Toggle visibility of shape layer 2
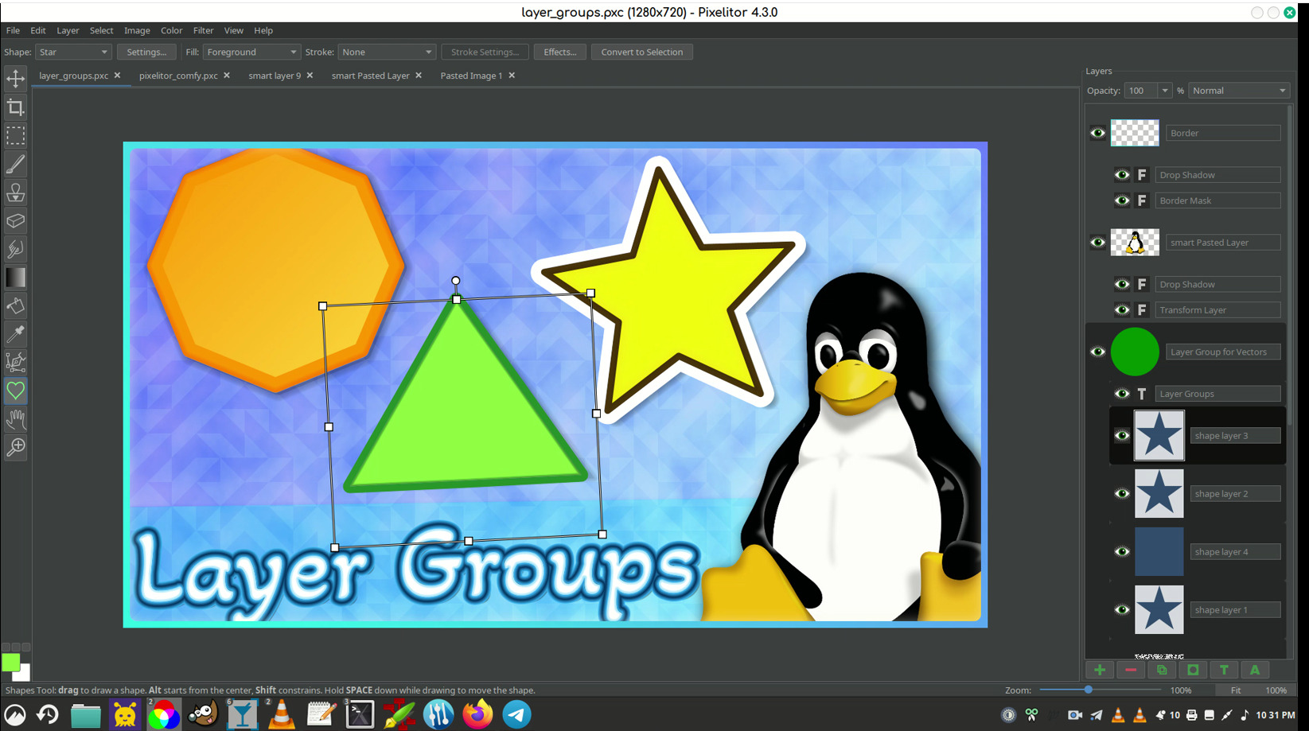 click(x=1122, y=493)
